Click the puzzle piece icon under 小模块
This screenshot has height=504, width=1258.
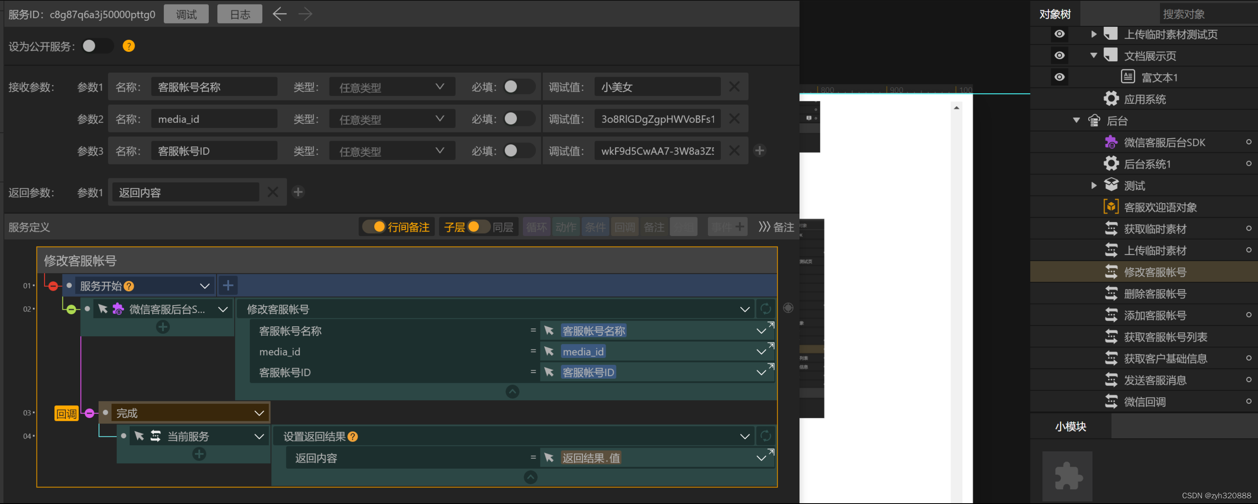click(1067, 477)
